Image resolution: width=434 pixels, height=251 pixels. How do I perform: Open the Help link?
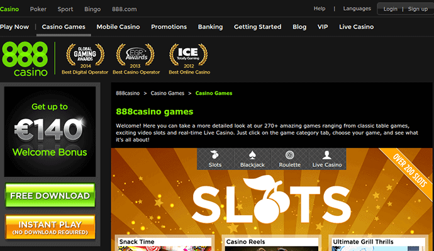click(320, 9)
